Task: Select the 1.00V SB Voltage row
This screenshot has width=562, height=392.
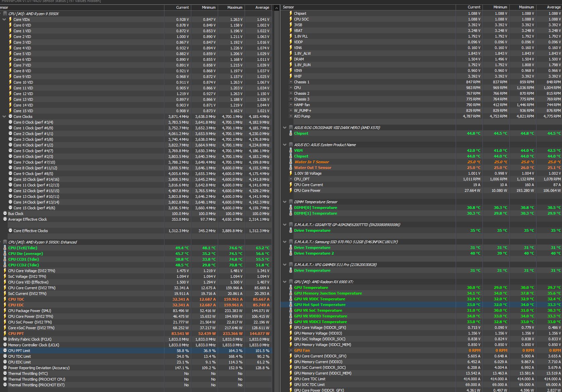Action: point(421,173)
